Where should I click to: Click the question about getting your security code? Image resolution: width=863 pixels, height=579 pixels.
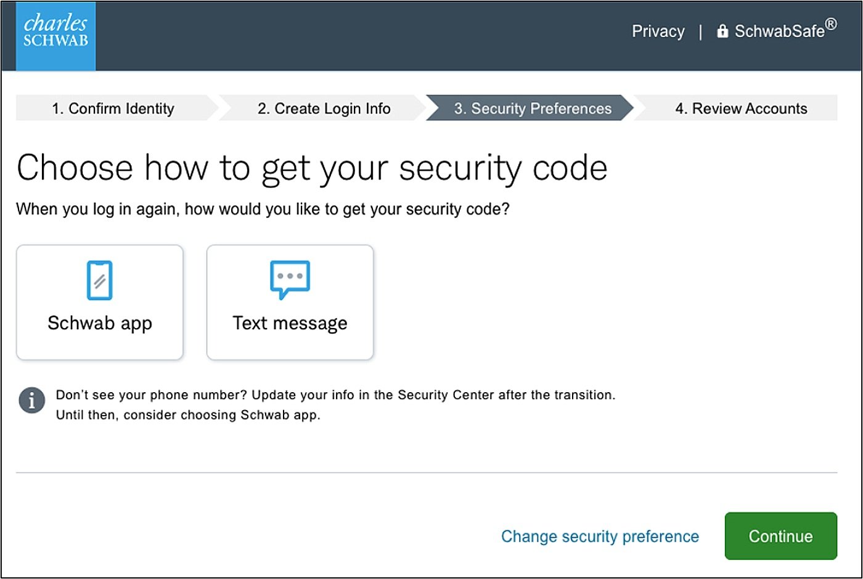coord(263,209)
